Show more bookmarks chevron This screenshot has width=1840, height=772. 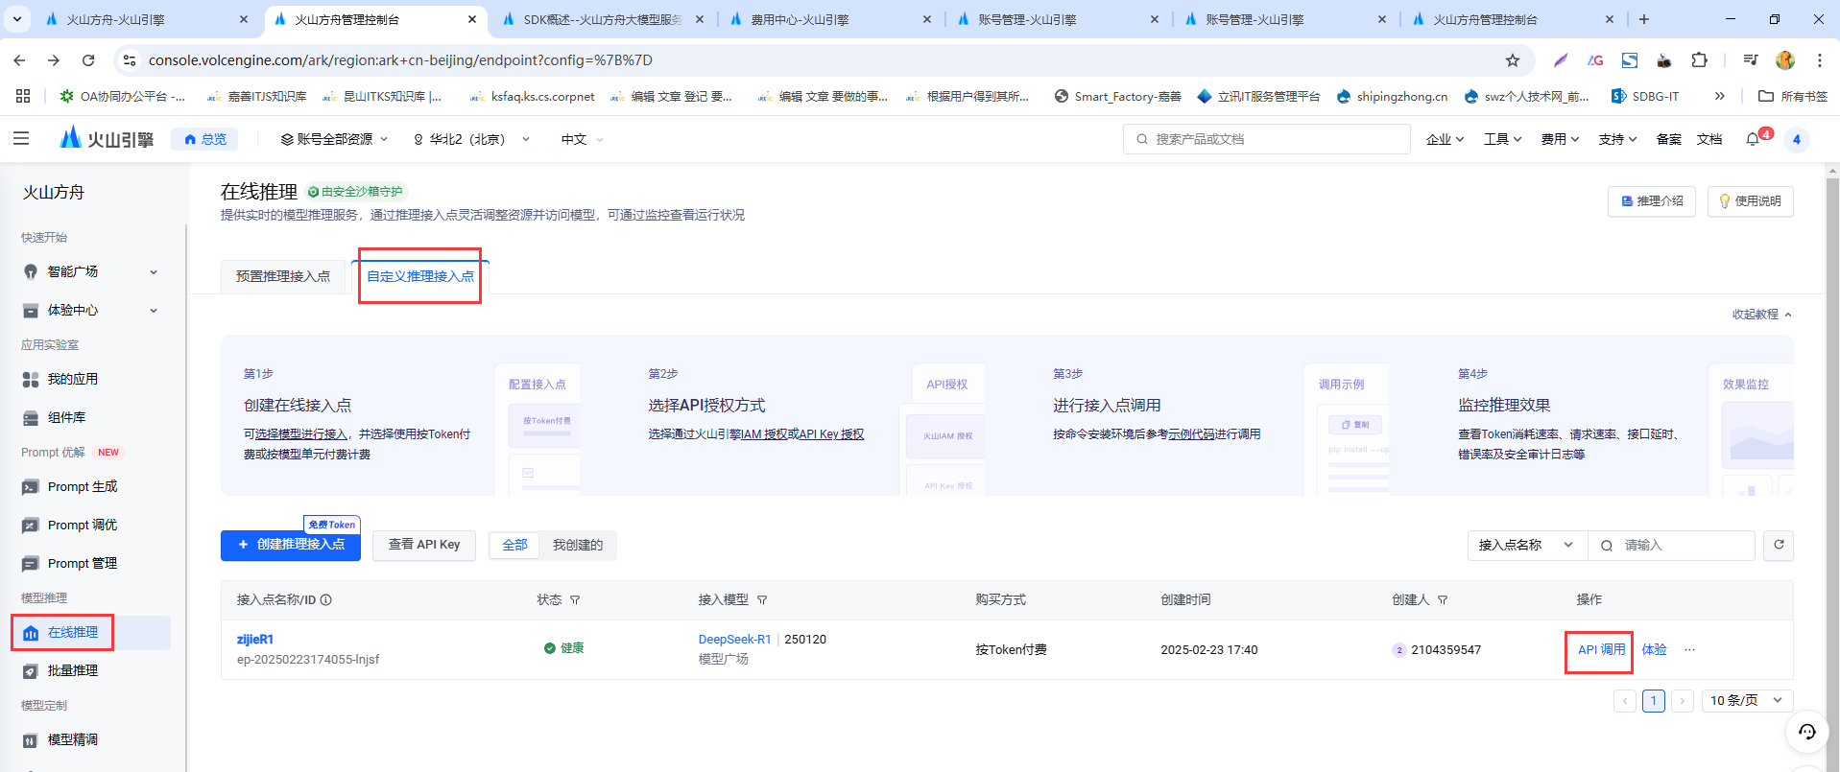[x=1719, y=96]
